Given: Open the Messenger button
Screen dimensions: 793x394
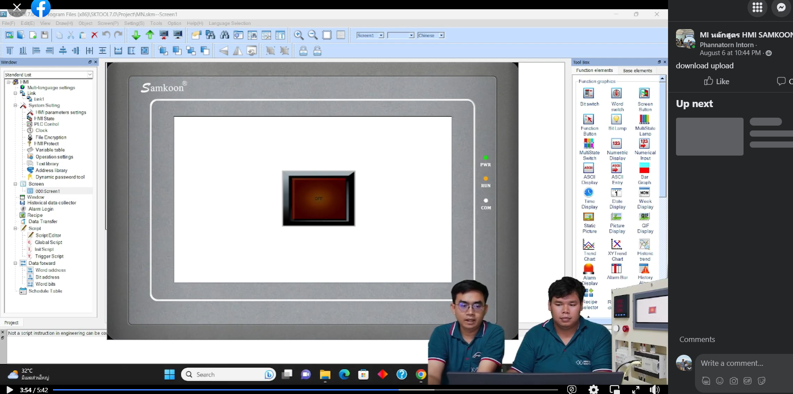Looking at the screenshot, I should pos(781,7).
